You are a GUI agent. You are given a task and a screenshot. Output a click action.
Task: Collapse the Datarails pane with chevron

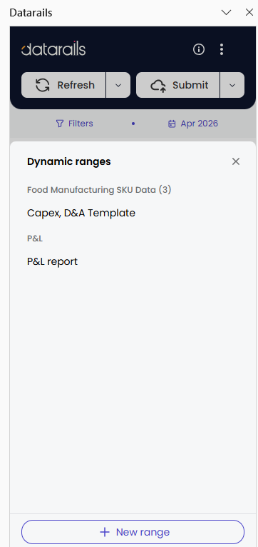click(x=227, y=13)
